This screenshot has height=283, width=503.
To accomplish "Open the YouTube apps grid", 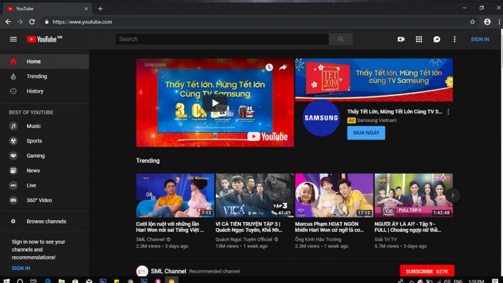I will pos(419,39).
